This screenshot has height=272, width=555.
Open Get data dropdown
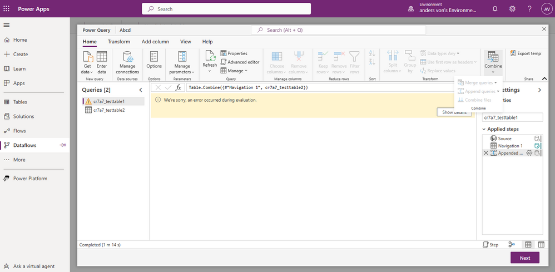pos(87,62)
